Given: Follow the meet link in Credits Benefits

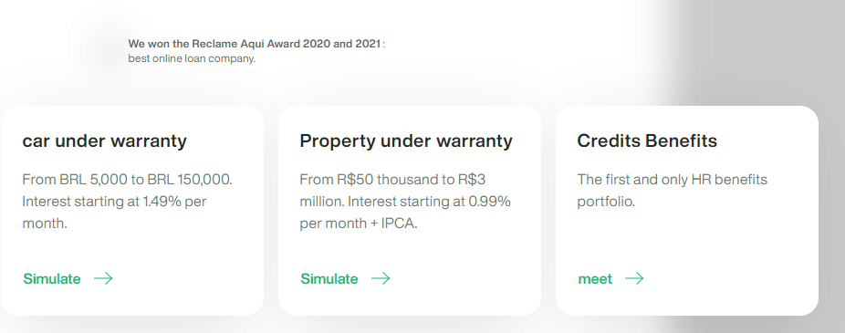Looking at the screenshot, I should [595, 279].
